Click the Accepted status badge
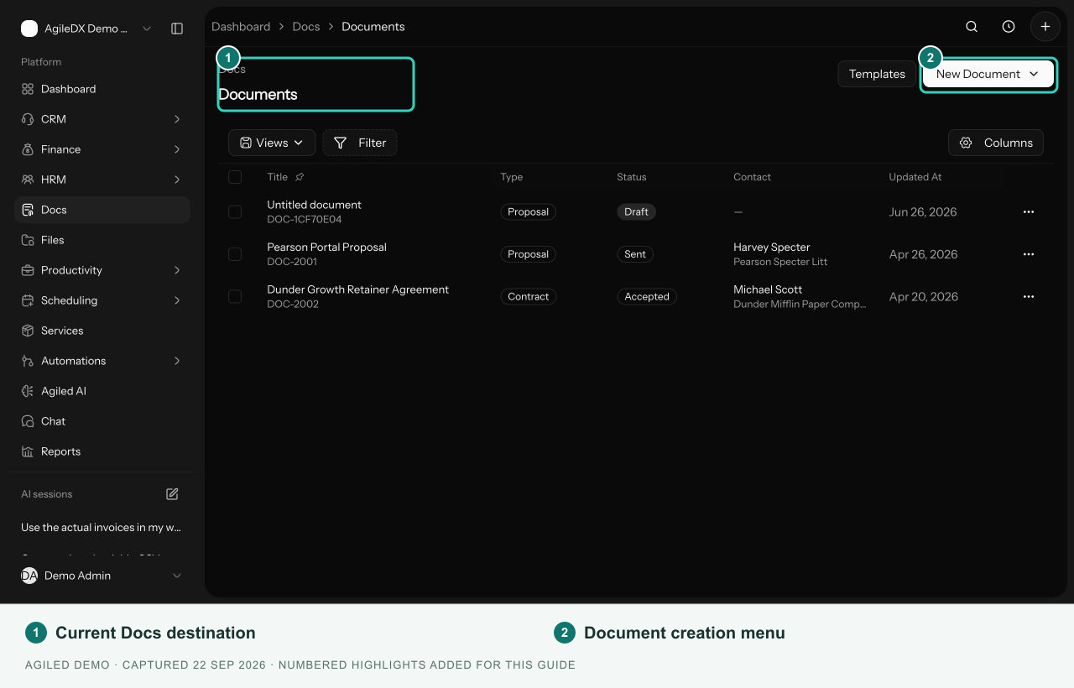 (x=647, y=297)
